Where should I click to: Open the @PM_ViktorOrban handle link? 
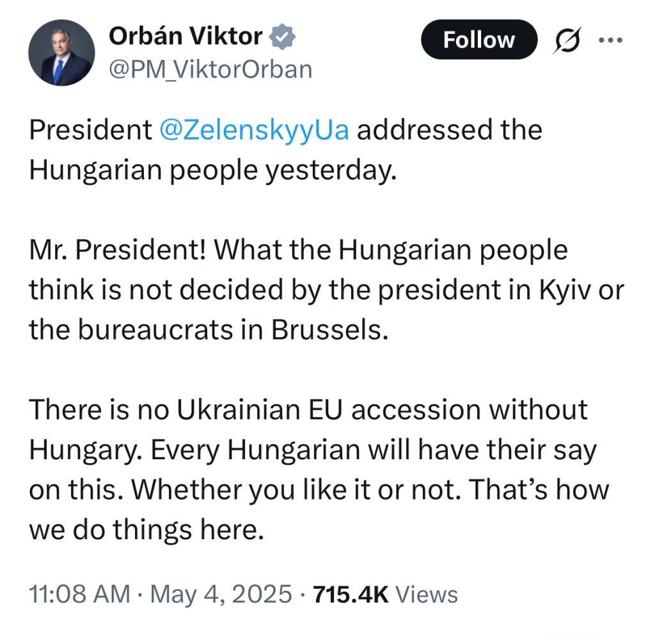210,70
